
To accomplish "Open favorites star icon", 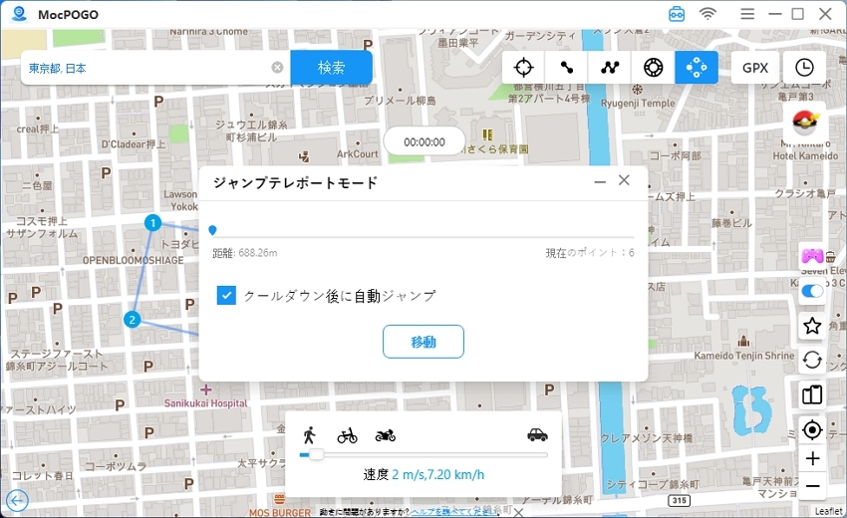I will (812, 326).
